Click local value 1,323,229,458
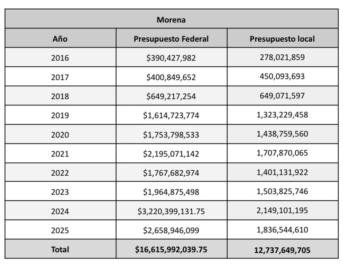343x264 pixels. point(282,115)
